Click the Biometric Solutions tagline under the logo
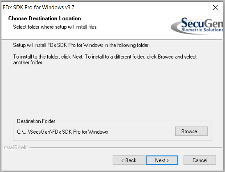The width and height of the screenshot is (225, 172). tap(202, 30)
